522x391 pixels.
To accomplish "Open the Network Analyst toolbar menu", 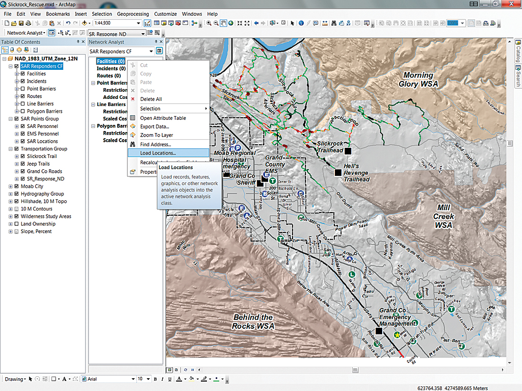I will 26,33.
